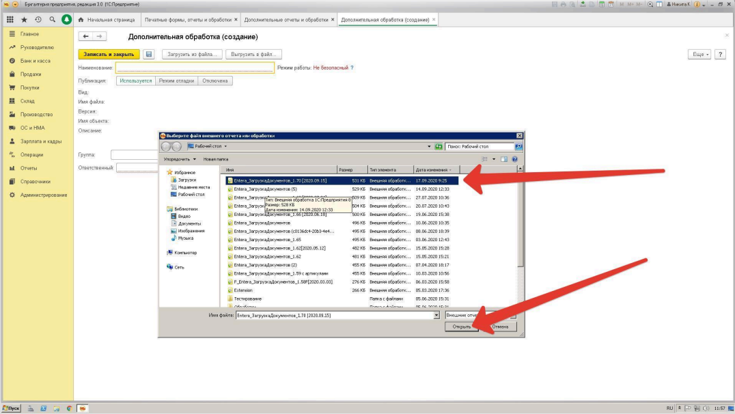735x414 pixels.
Task: Select the Используется publication option
Action: click(135, 81)
